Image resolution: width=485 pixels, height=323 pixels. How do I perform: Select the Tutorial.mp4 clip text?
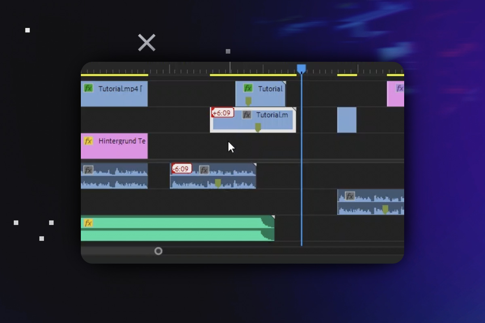point(120,88)
